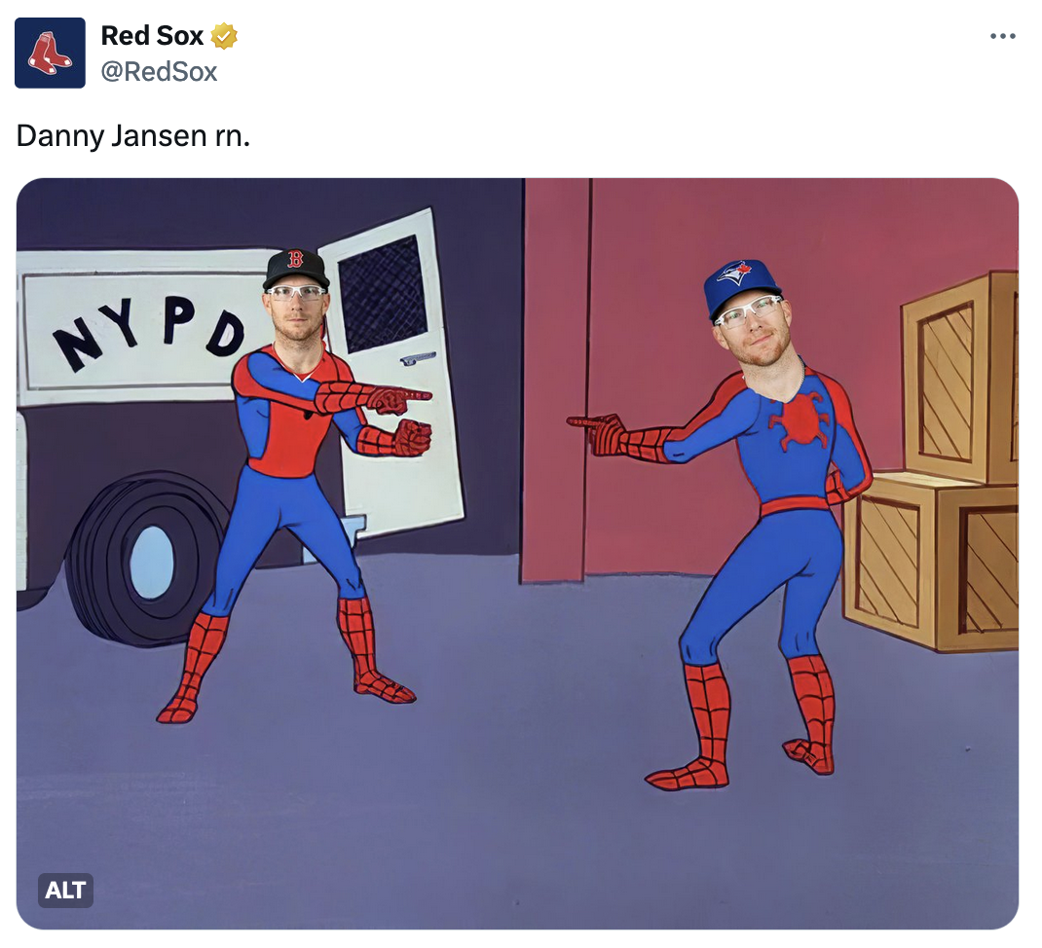Click the right Spider-Man's pointing hand
The image size is (1042, 948).
(x=596, y=428)
